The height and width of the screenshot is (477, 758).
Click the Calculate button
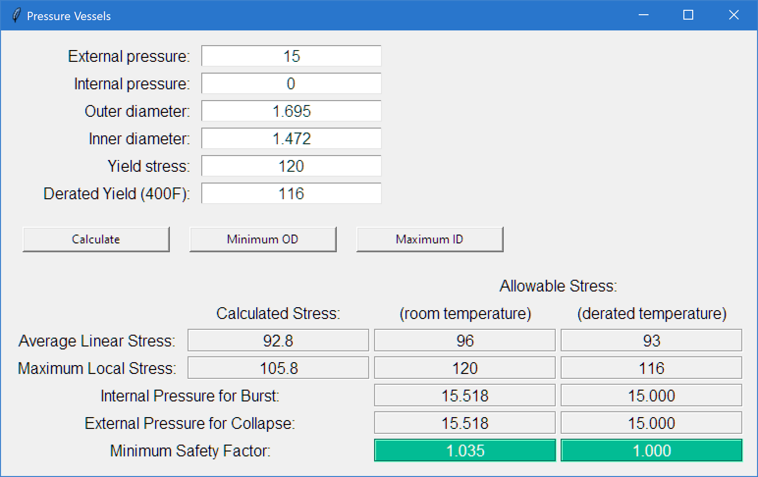pos(96,239)
